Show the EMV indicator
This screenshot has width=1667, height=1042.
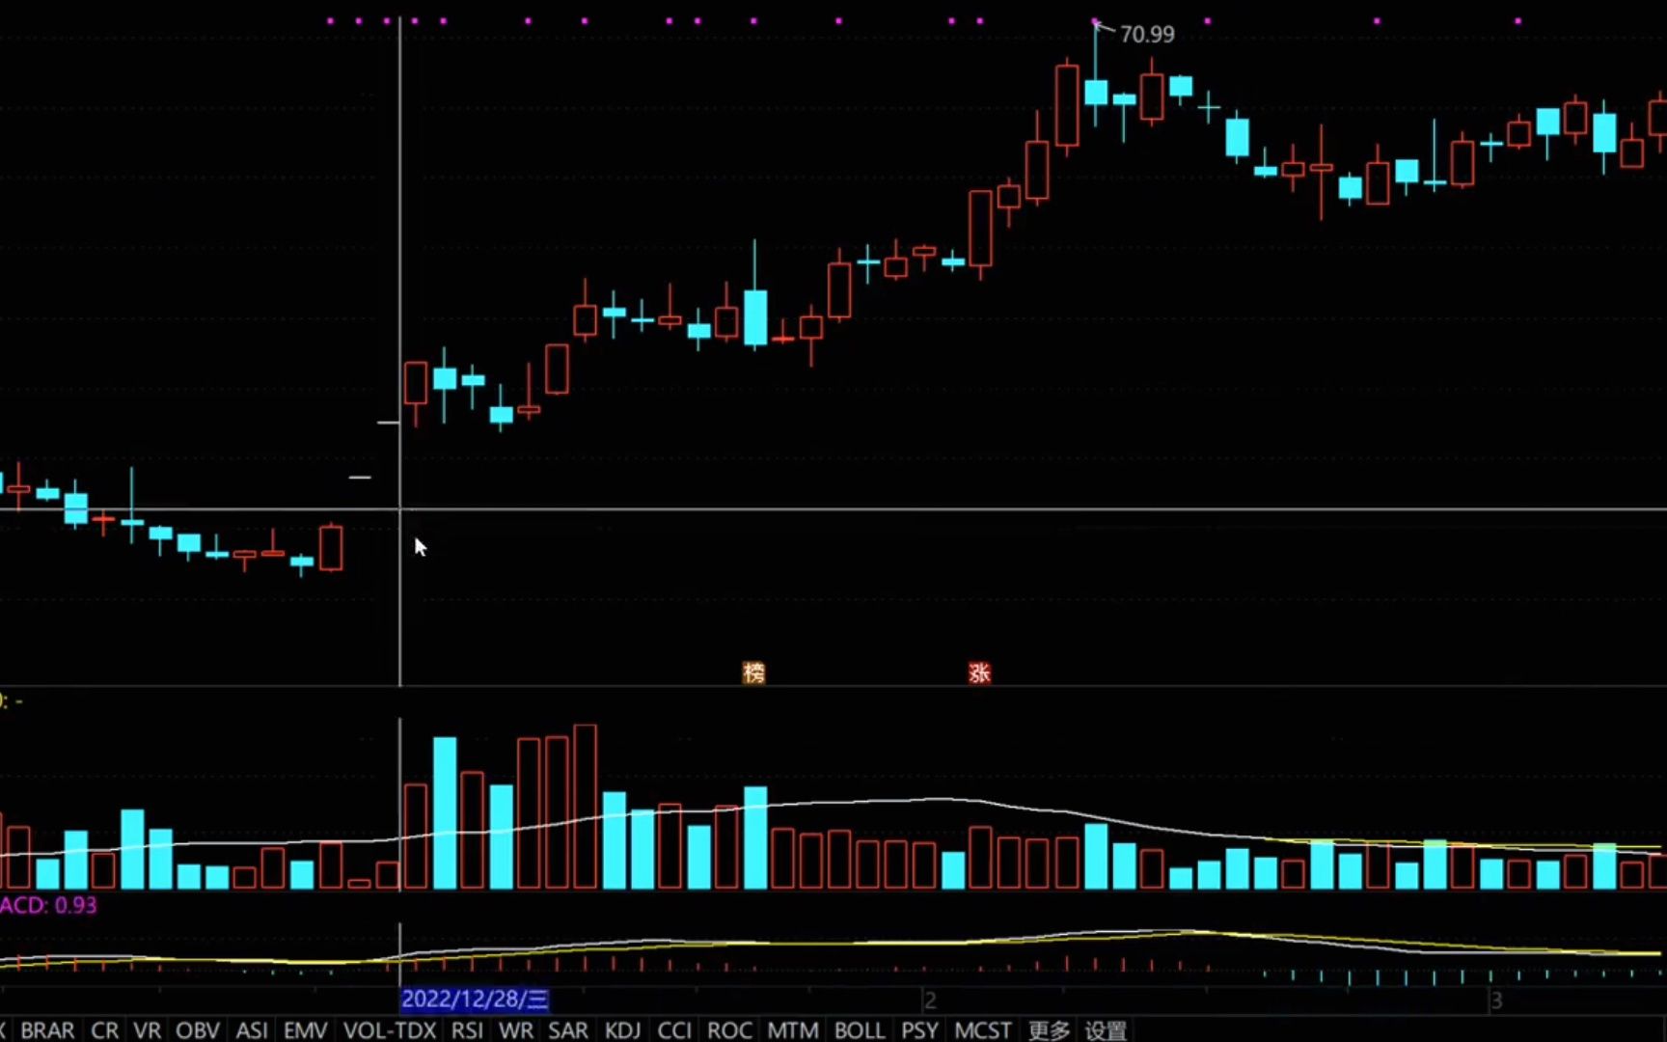[x=305, y=1030]
